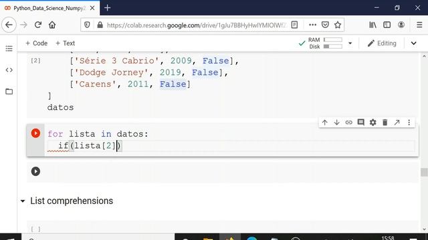This screenshot has width=428, height=240.
Task: Open more cell actions three-dot menu
Action: pyautogui.click(x=409, y=123)
